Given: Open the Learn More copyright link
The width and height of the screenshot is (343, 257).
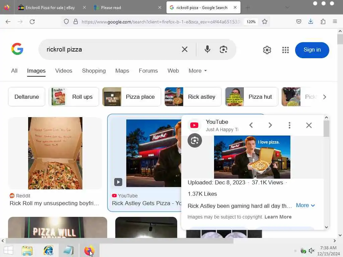Looking at the screenshot, I should coord(278,217).
